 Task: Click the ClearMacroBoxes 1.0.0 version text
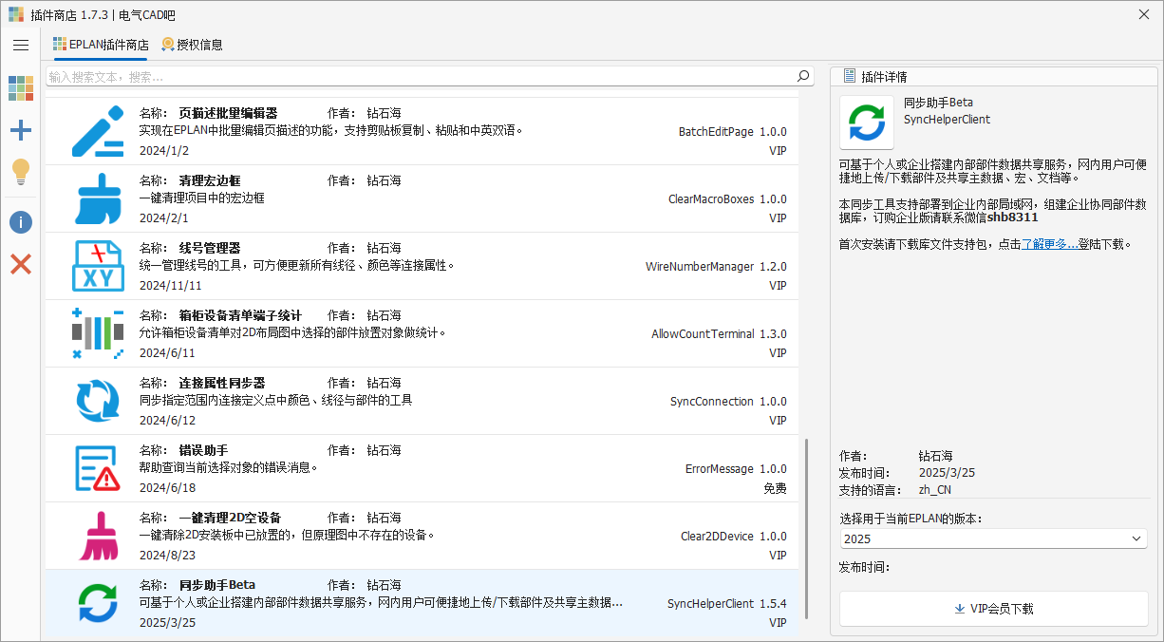tap(727, 199)
